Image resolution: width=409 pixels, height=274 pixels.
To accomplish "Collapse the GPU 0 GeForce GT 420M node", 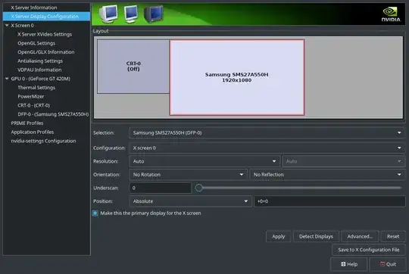I will tap(7, 79).
